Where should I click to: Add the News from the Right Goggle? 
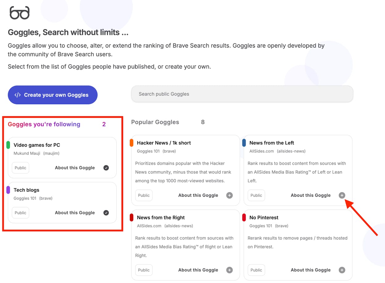(x=230, y=270)
